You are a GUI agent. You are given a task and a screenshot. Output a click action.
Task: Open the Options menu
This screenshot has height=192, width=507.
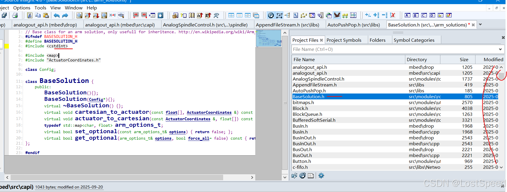tap(22, 8)
